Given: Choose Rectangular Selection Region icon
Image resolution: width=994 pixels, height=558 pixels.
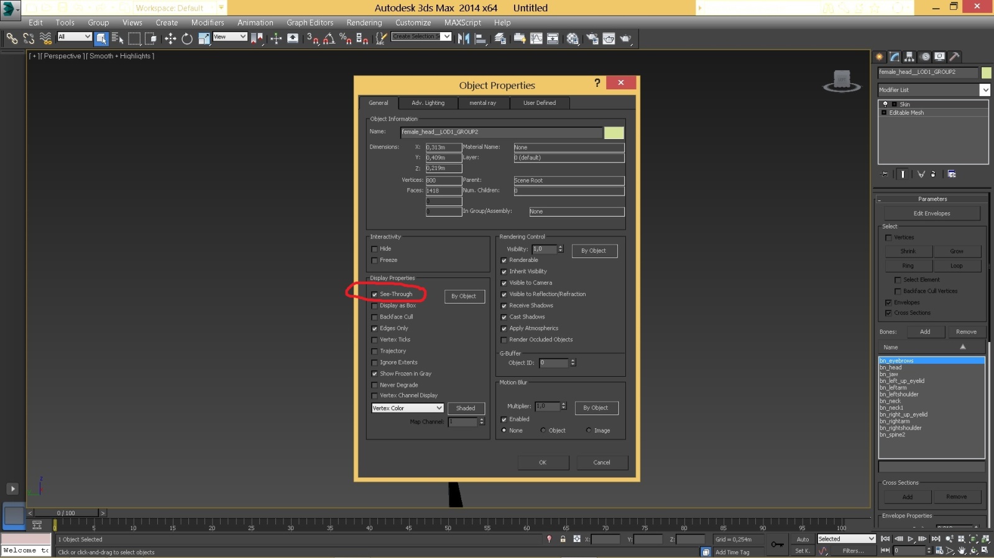Looking at the screenshot, I should tap(134, 38).
